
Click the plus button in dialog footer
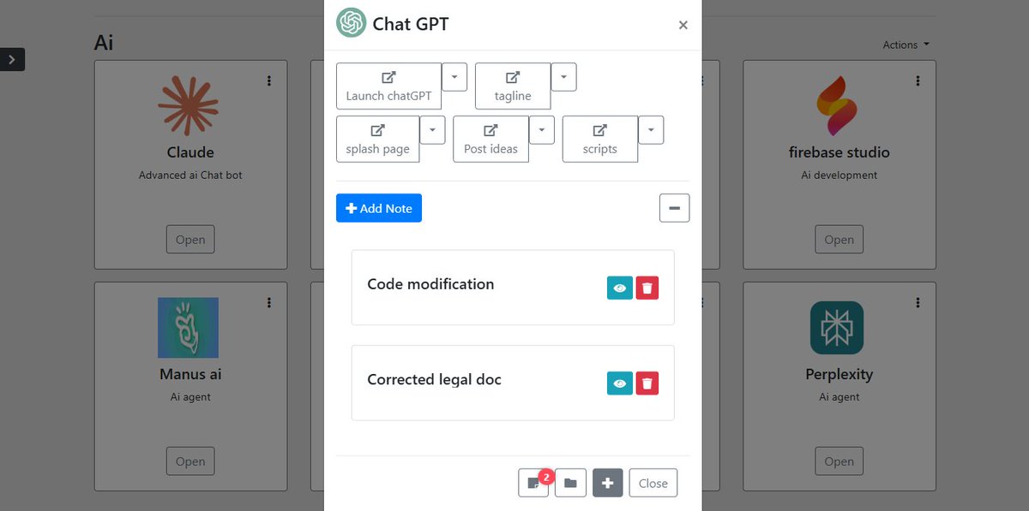(608, 483)
